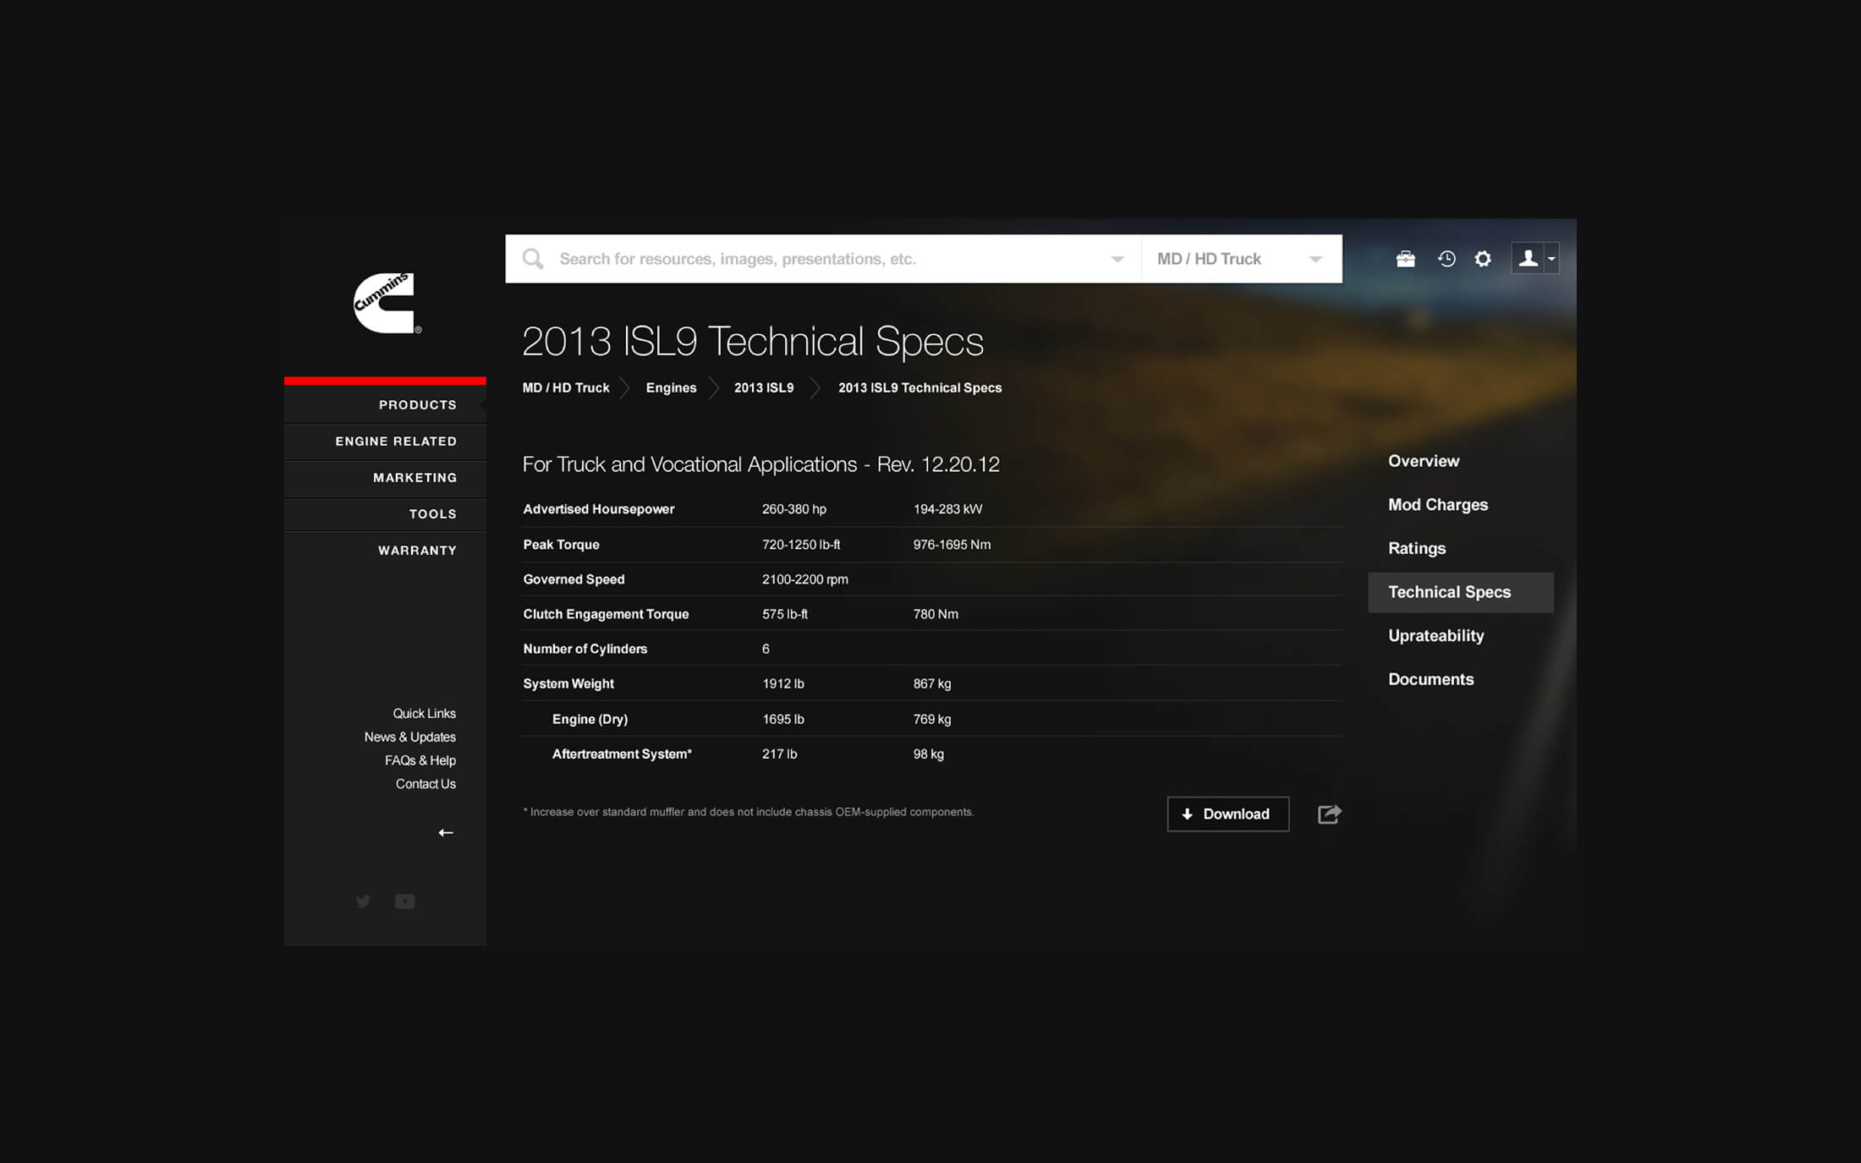Click the Twitter icon in sidebar
Image resolution: width=1861 pixels, height=1163 pixels.
click(x=363, y=902)
